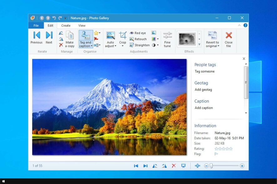Select the black and white effect thumbnail
The width and height of the screenshot is (277, 184).
[x=187, y=39]
